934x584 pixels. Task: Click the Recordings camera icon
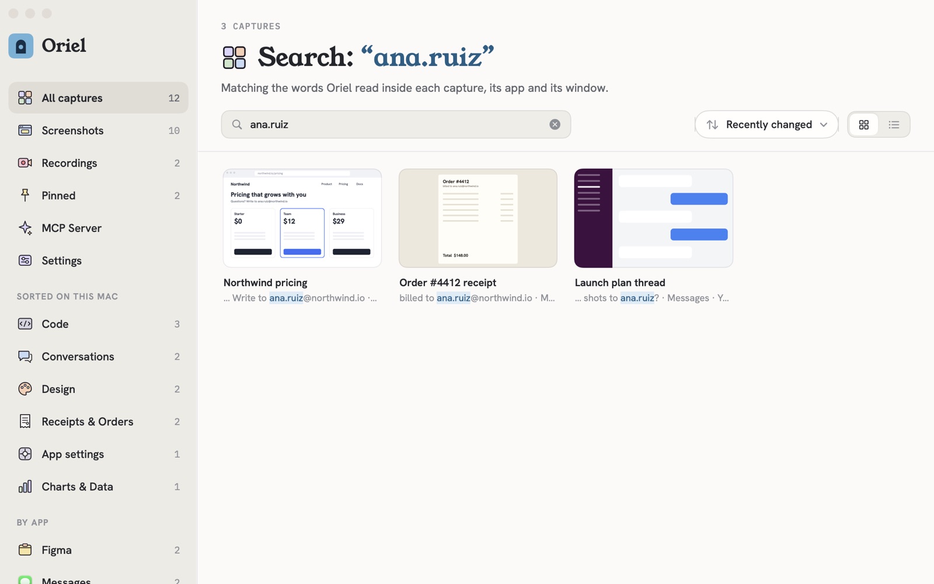point(25,163)
